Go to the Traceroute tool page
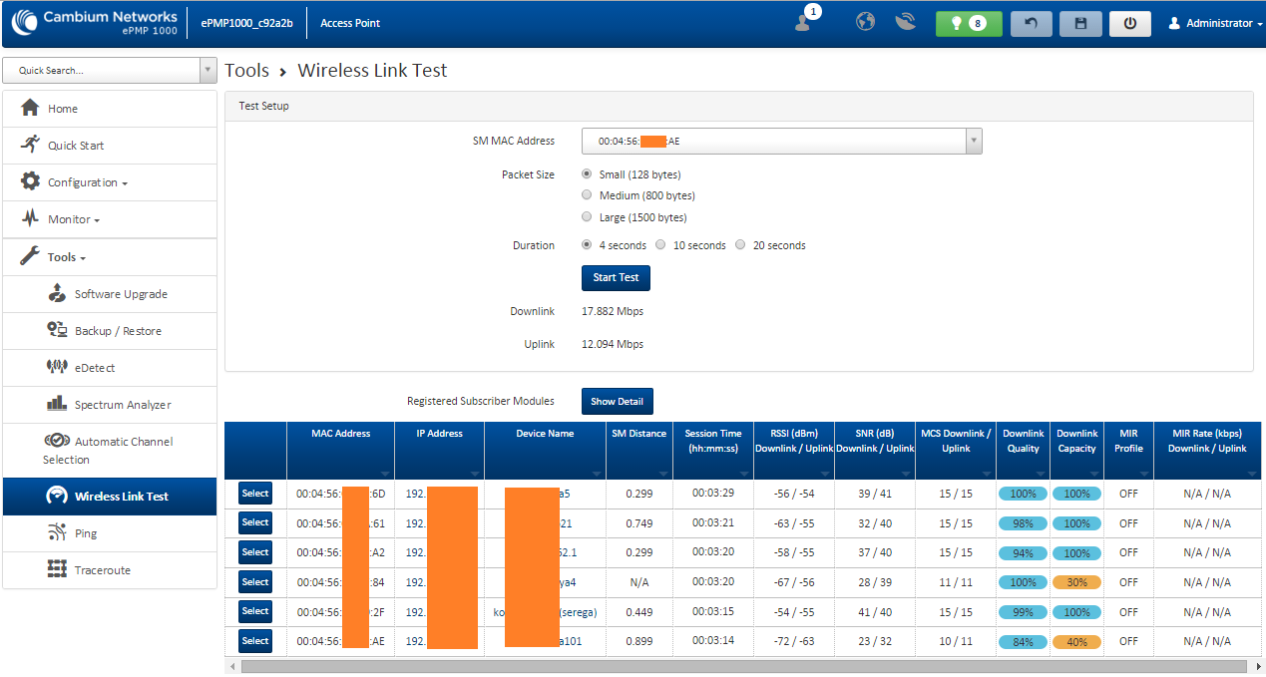This screenshot has width=1266, height=677. pyautogui.click(x=110, y=570)
